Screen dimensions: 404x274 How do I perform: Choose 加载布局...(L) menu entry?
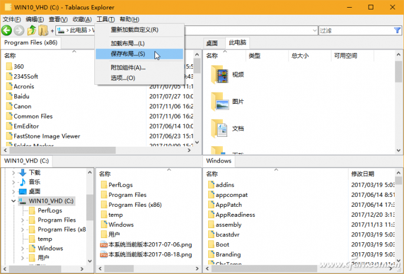[x=139, y=44]
